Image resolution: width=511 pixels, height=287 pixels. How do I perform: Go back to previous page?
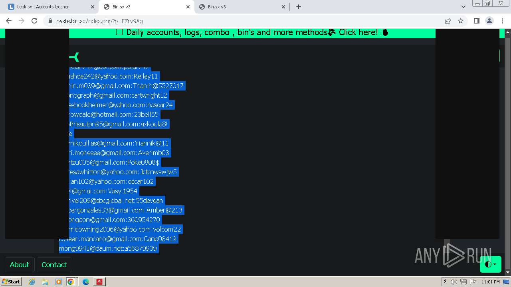[9, 21]
